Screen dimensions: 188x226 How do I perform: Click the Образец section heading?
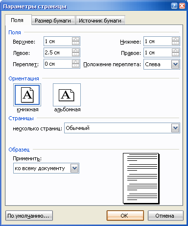19,150
